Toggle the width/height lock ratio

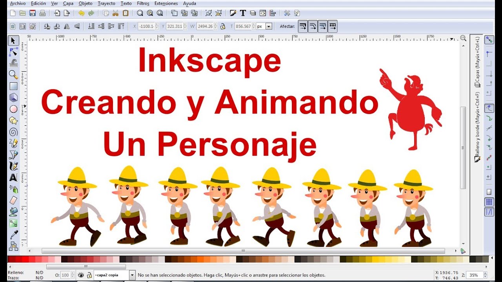(x=222, y=26)
